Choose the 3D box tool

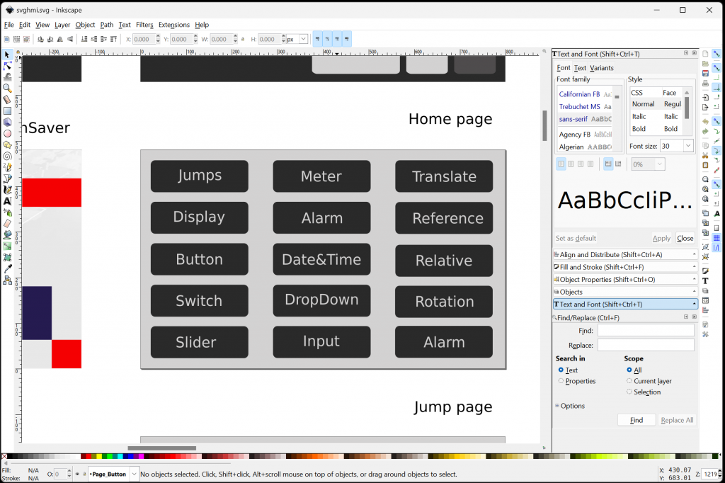pyautogui.click(x=7, y=122)
